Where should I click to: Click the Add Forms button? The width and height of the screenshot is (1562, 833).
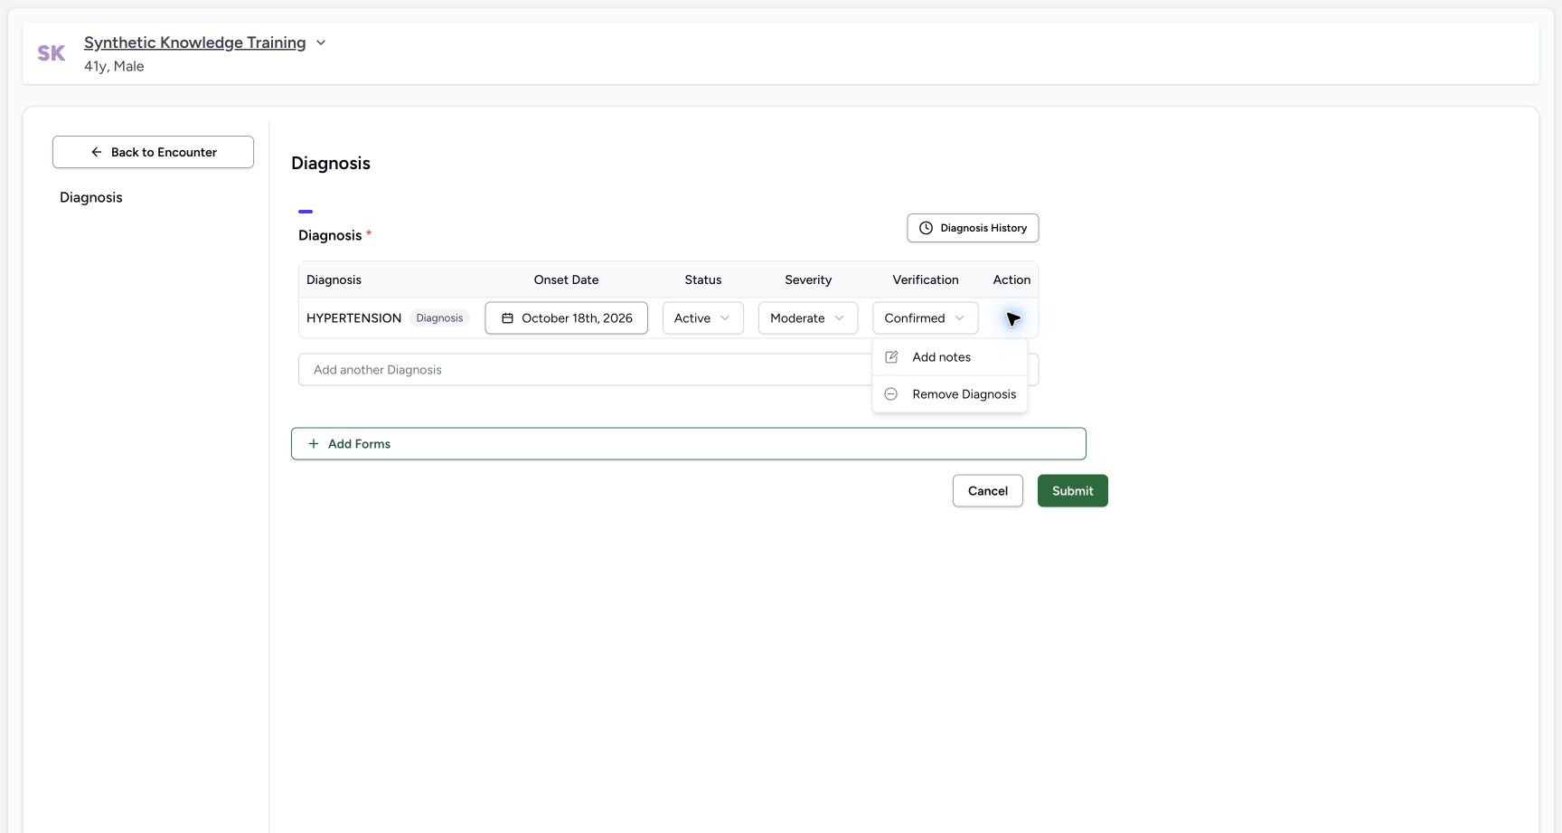coord(688,444)
